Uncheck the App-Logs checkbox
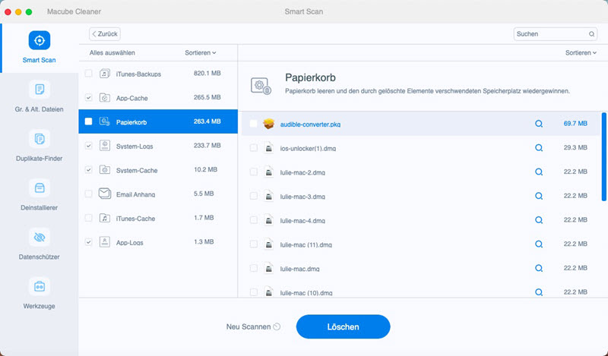 pyautogui.click(x=88, y=242)
